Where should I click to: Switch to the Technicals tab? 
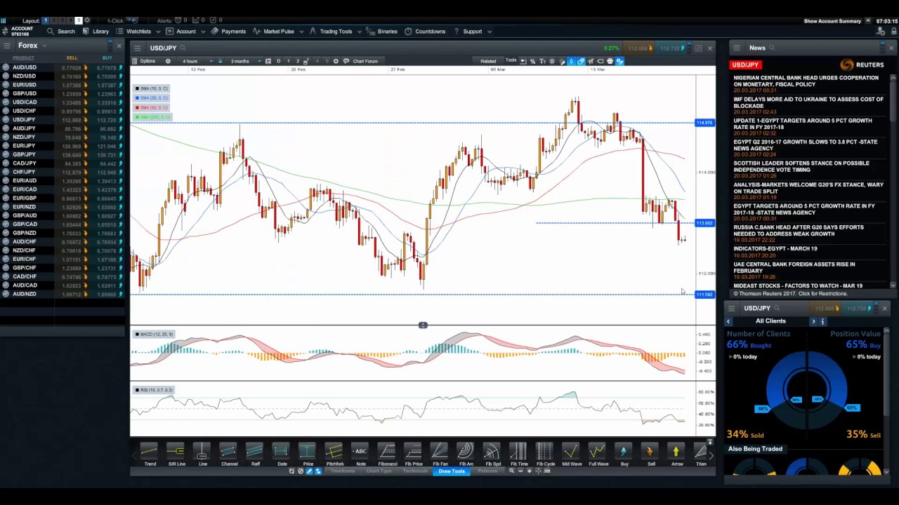coord(415,471)
